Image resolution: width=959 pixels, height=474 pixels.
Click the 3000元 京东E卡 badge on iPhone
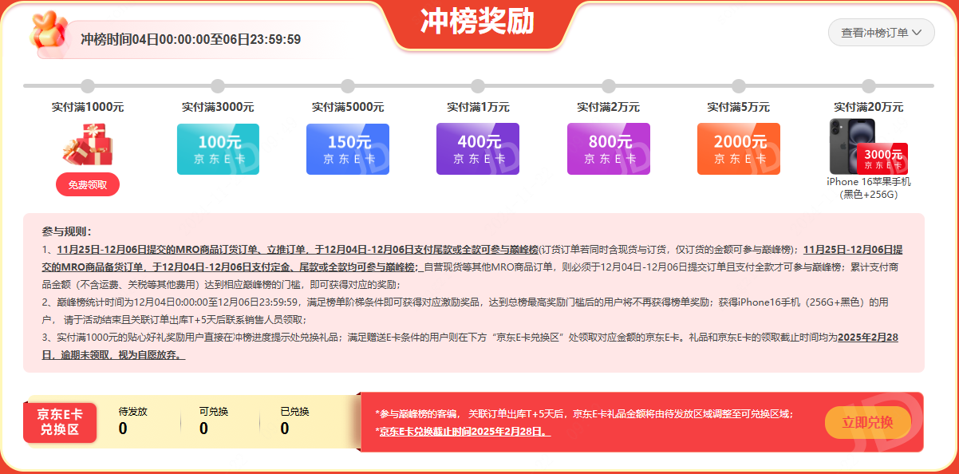(x=882, y=158)
